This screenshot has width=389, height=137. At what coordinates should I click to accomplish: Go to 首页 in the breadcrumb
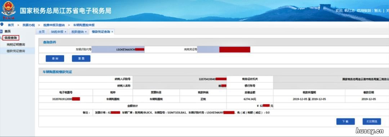coord(11,25)
